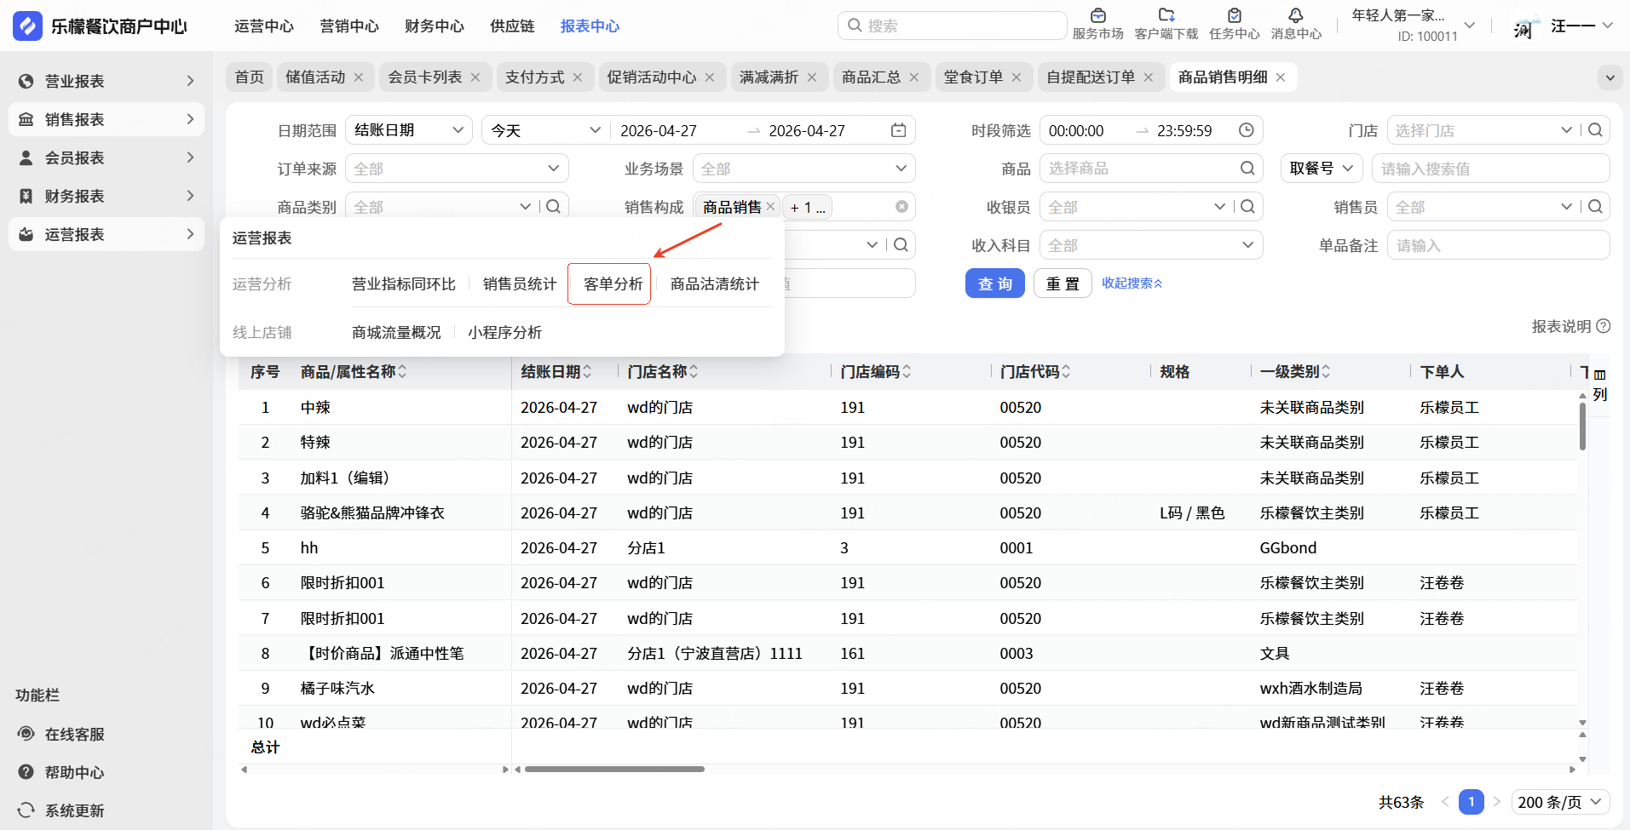The height and width of the screenshot is (830, 1630).
Task: Switch to the 堂食订单 tab
Action: pos(973,77)
